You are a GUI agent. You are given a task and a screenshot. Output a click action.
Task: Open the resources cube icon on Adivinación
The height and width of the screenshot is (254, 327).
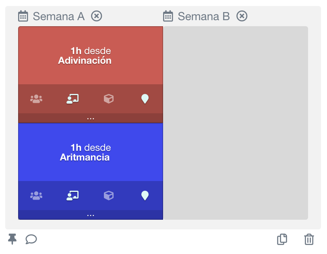tap(108, 99)
